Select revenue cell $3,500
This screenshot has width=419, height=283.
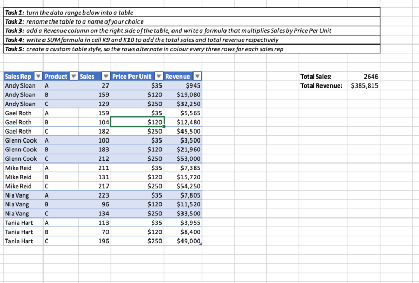183,140
